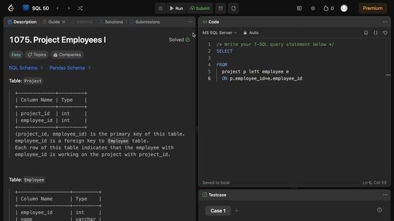Image resolution: width=394 pixels, height=221 pixels.
Task: Open the SQL 50 study plan
Action: (x=36, y=8)
